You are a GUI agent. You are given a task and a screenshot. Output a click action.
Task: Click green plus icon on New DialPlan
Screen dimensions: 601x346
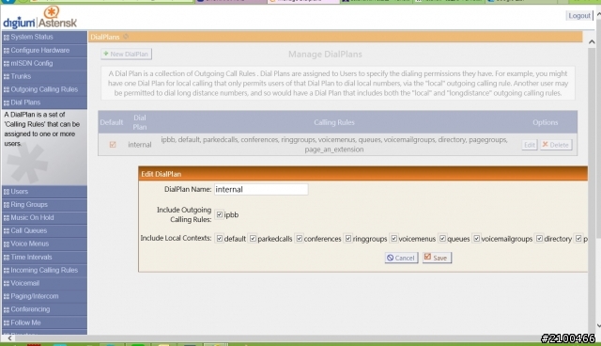[x=106, y=54]
